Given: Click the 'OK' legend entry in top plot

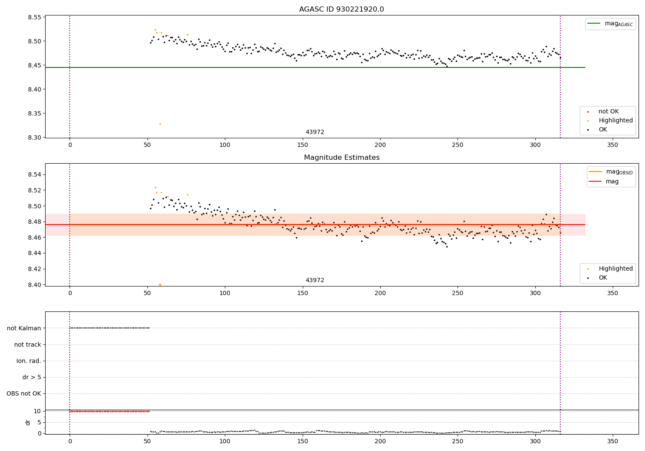Looking at the screenshot, I should pos(603,130).
